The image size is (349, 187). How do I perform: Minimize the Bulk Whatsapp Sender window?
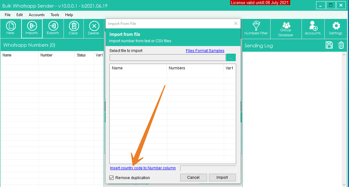(x=321, y=5)
